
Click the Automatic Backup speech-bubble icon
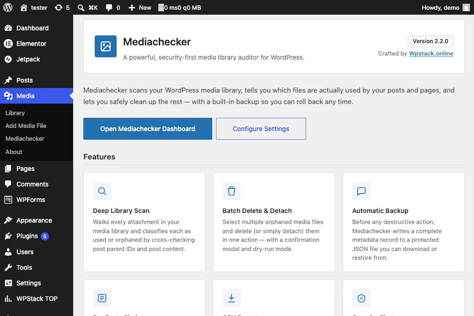pos(361,191)
